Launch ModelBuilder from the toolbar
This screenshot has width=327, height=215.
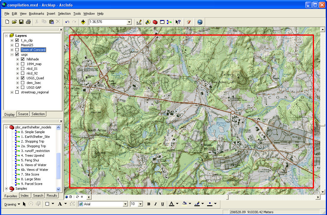[169, 22]
